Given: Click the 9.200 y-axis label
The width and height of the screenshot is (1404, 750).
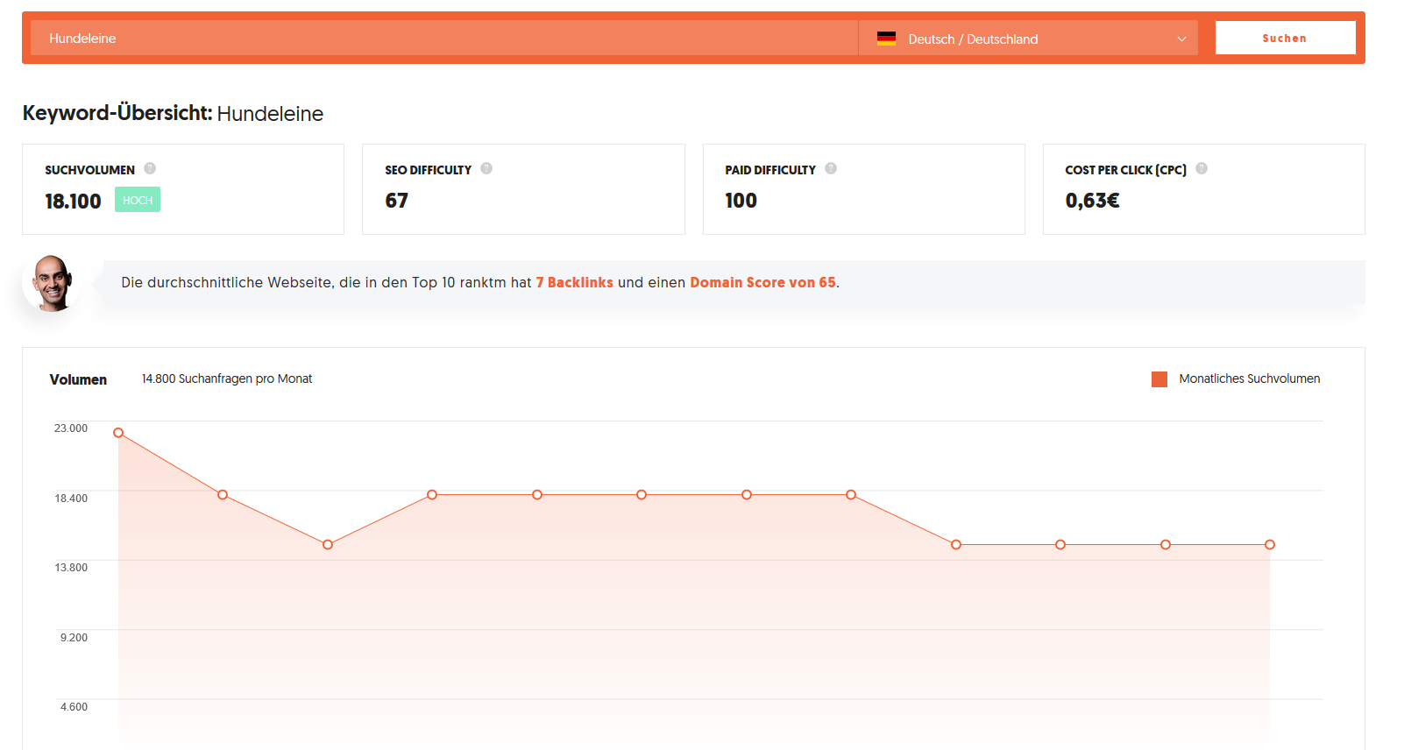Looking at the screenshot, I should (74, 638).
